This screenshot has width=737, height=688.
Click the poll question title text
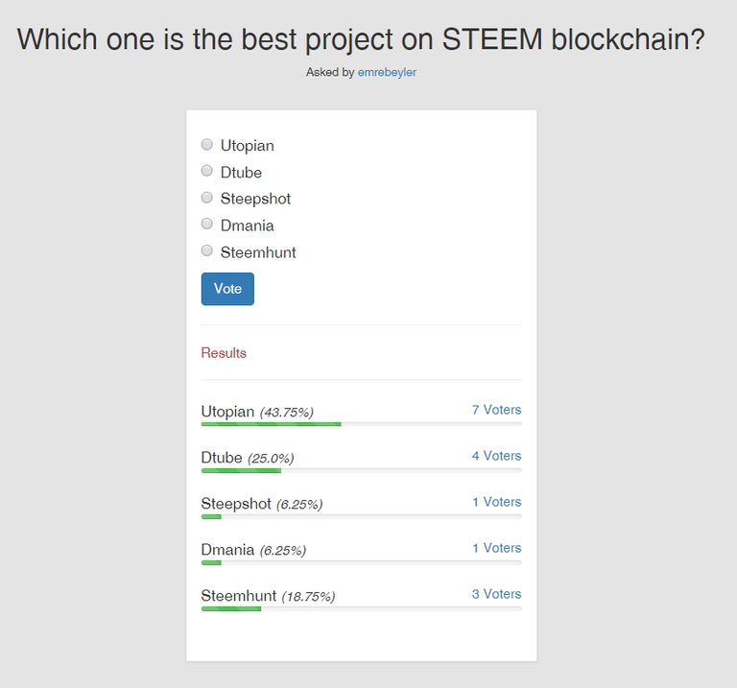[361, 39]
